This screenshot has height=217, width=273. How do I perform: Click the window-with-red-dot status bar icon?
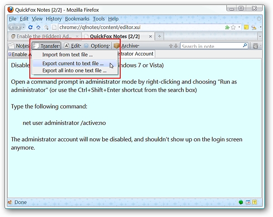click(x=248, y=202)
